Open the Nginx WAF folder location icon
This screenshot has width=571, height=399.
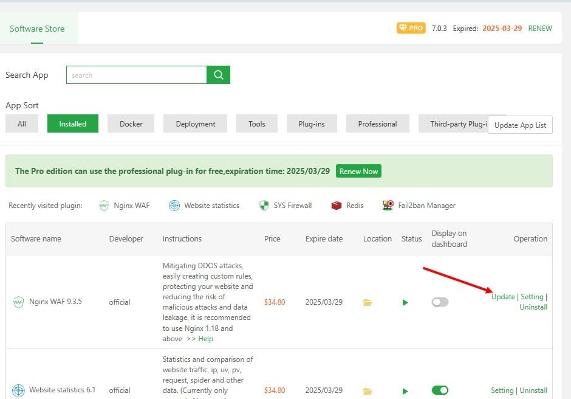point(368,302)
